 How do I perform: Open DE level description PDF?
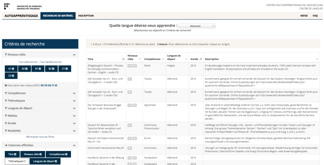[42, 85]
